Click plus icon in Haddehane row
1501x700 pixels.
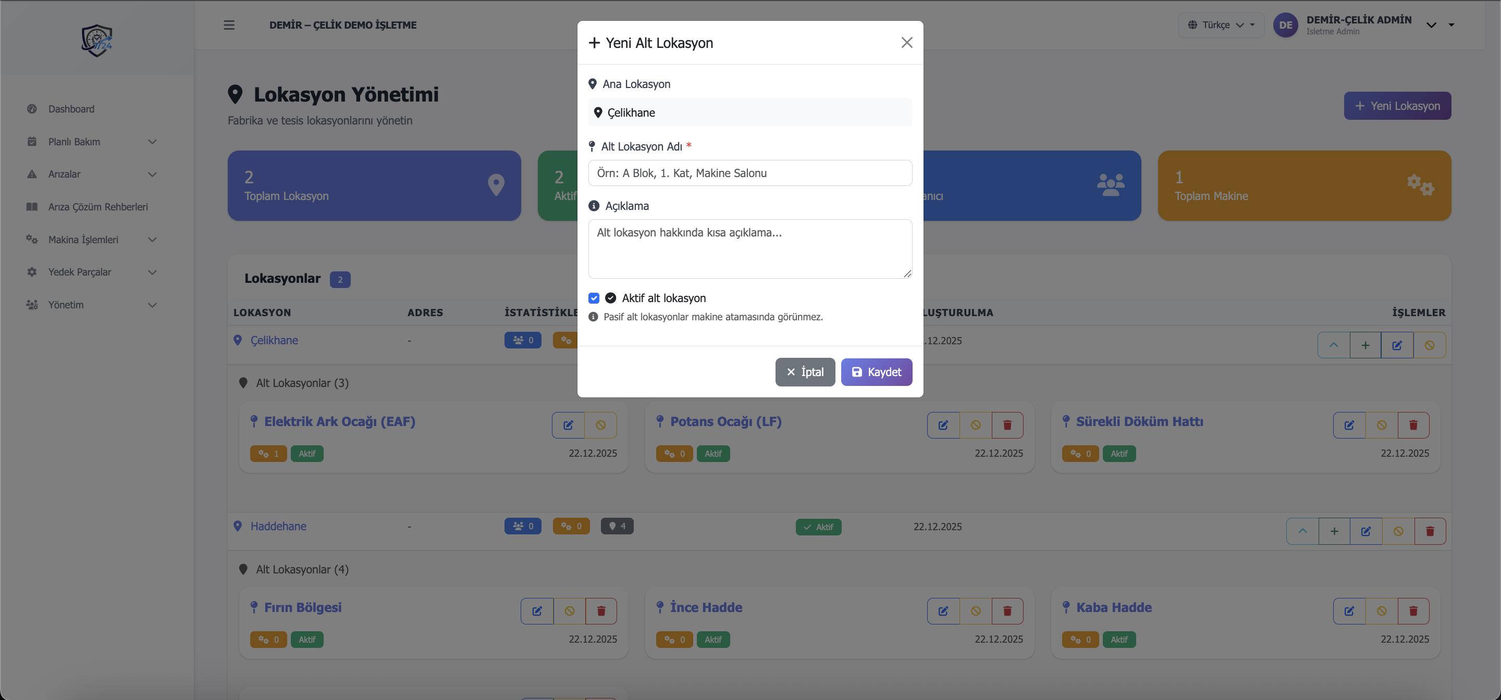click(1334, 531)
